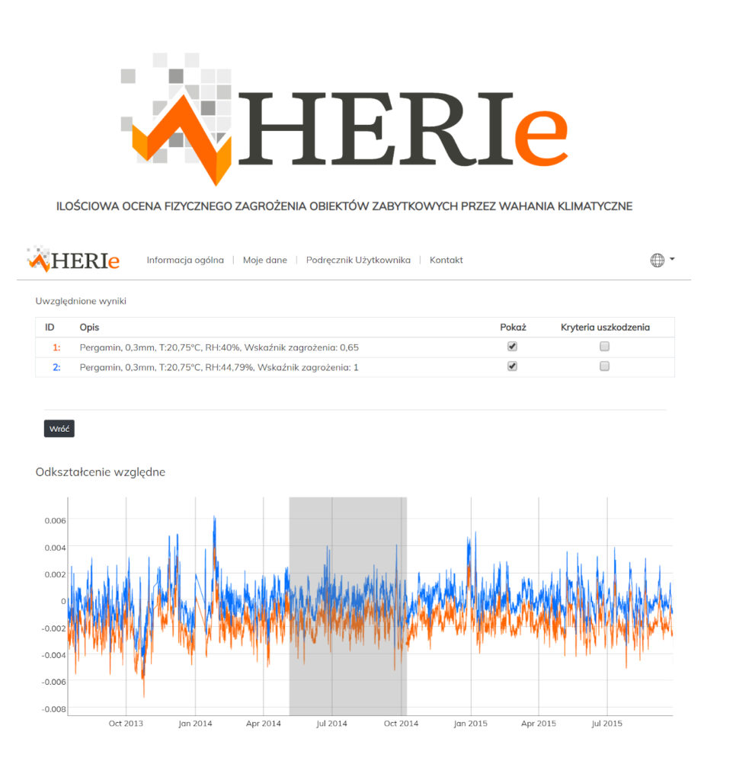Image resolution: width=752 pixels, height=780 pixels.
Task: Select the Kontakt navigation link
Action: (x=446, y=260)
